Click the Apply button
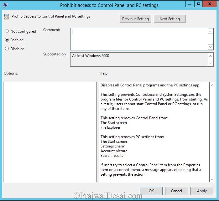The image size is (219, 201). (x=202, y=191)
